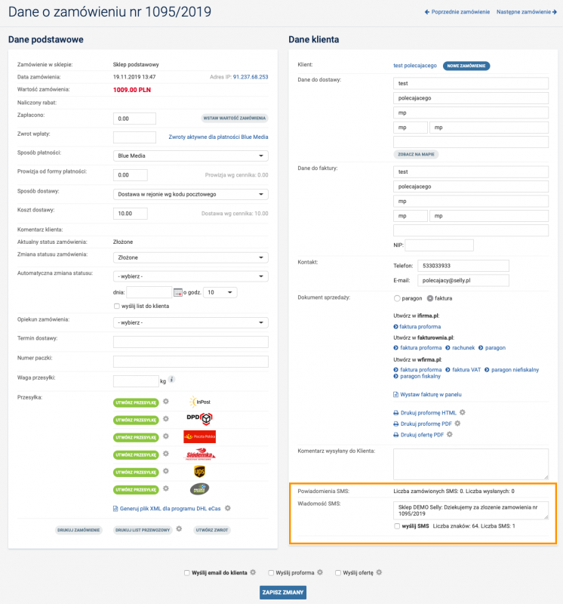Open Sposób płatności Blue Media dropdown
This screenshot has height=604, width=563.
[190, 156]
